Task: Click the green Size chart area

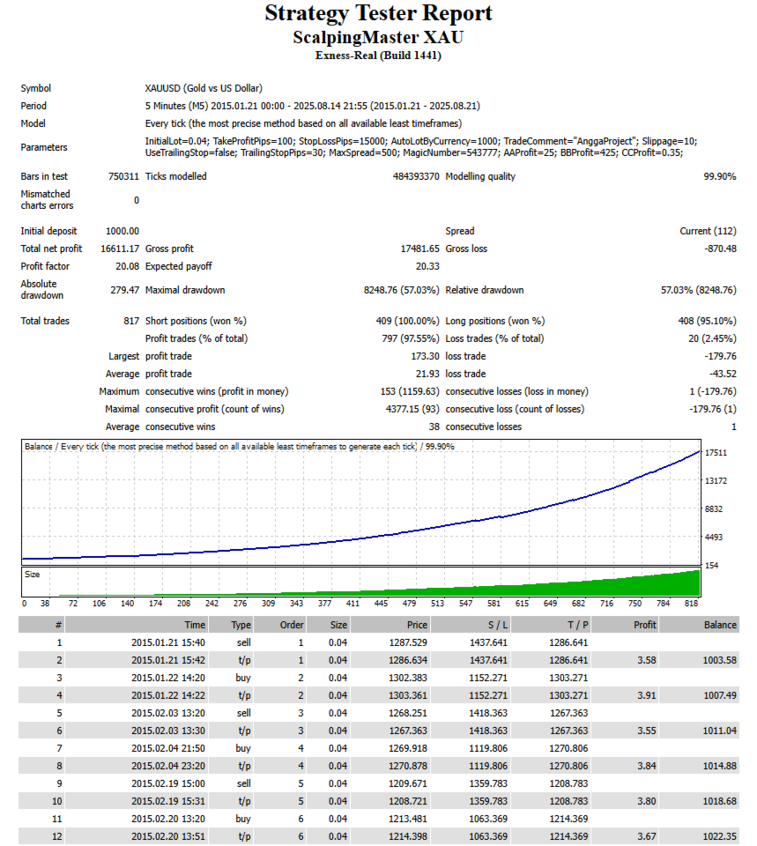Action: click(361, 582)
